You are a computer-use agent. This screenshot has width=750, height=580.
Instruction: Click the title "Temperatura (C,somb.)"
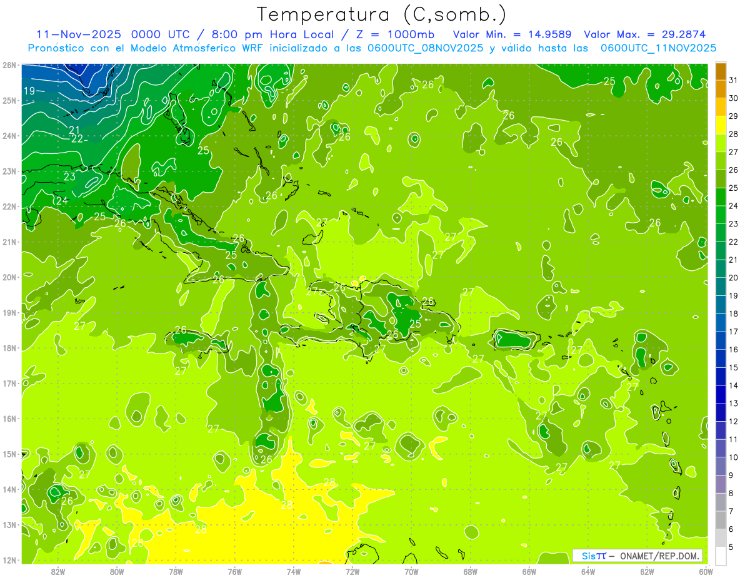(382, 14)
